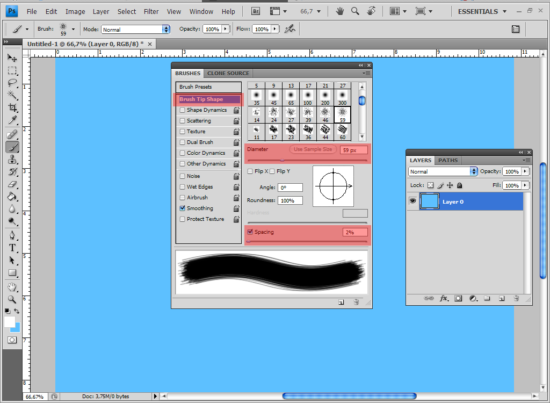Add a layer style (fx)
This screenshot has height=403, width=550.
tap(444, 298)
